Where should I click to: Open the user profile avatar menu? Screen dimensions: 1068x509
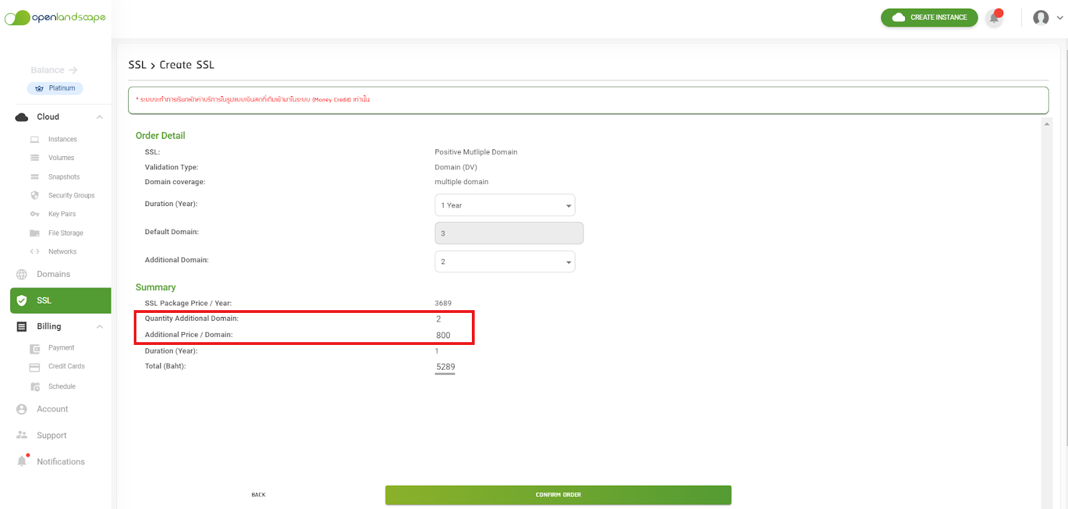1041,18
